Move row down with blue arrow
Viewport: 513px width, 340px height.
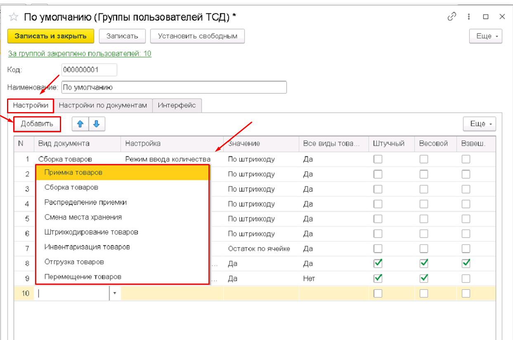(97, 124)
